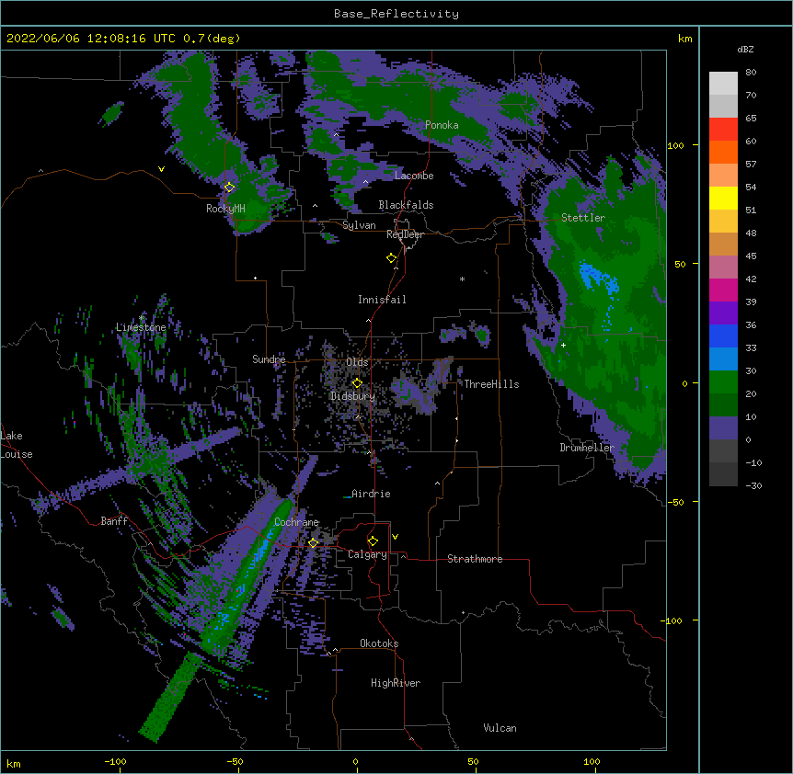Image resolution: width=793 pixels, height=774 pixels.
Task: Click the Olds town label
Action: [x=357, y=362]
